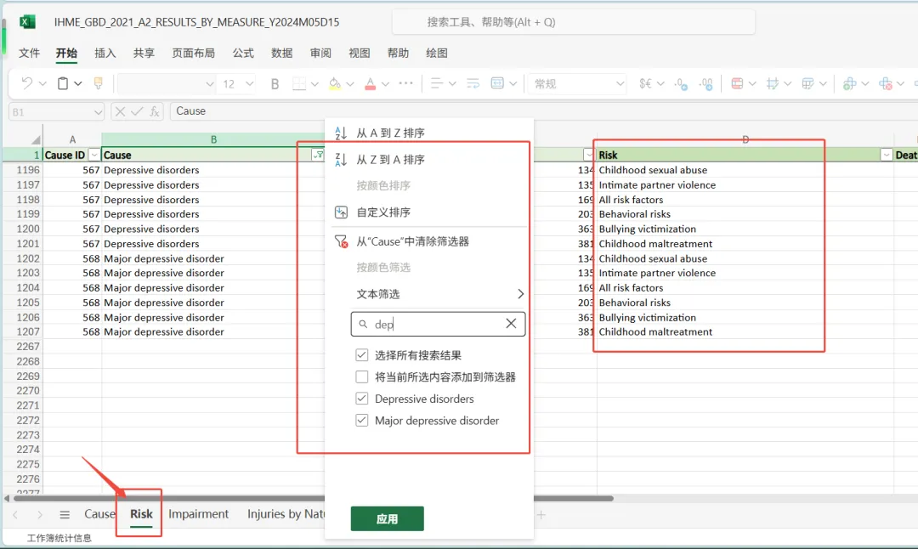Click Increase Decimal icon
Image resolution: width=918 pixels, height=549 pixels.
click(x=681, y=83)
